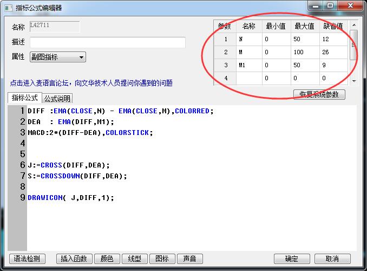Select parameter name cell M in row 2

click(249, 52)
